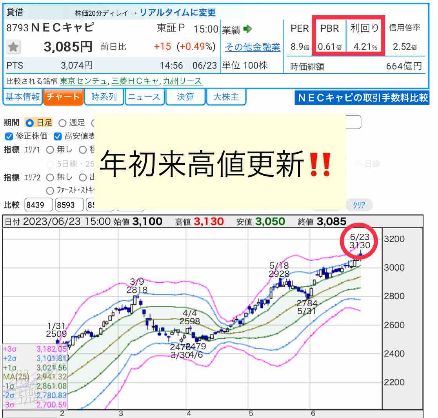
Task: Select the ファースト・ストキャス radio option
Action: tap(50, 191)
